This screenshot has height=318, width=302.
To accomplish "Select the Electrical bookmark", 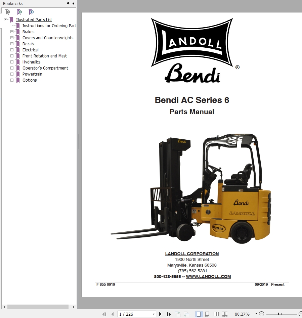I will [x=31, y=50].
